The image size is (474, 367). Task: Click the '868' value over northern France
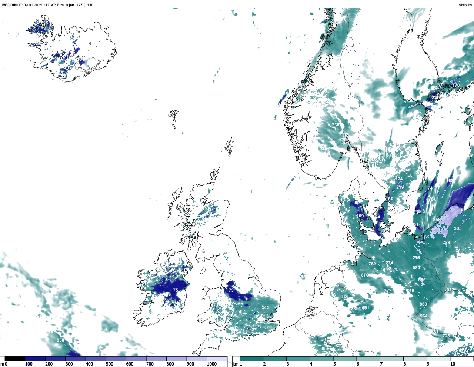pyautogui.click(x=324, y=348)
